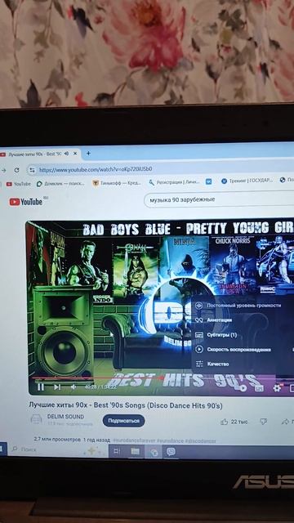Image resolution: width=294 pixels, height=523 pixels.
Task: Click the #eurodanceforever hashtag
Action: click(x=134, y=441)
